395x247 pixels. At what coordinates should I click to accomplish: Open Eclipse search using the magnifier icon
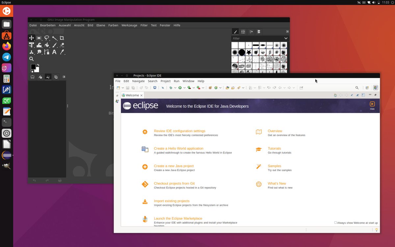[357, 88]
